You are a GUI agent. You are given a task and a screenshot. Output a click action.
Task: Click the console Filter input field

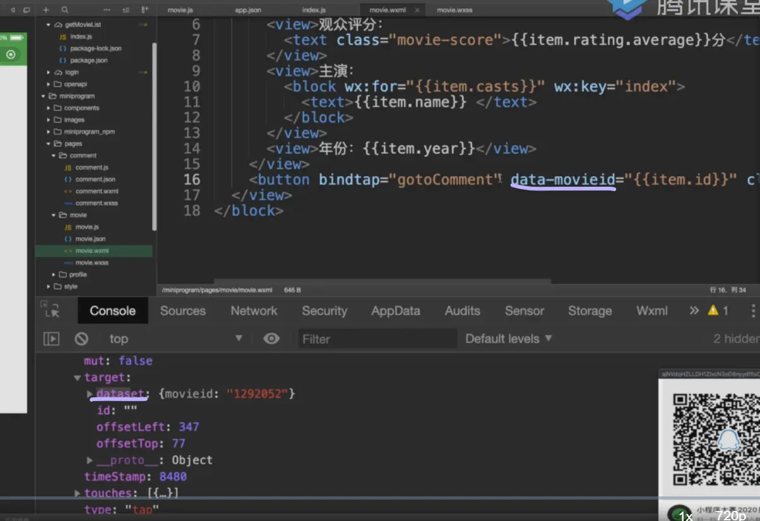(377, 339)
